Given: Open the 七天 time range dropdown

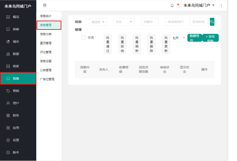Looking at the screenshot, I should pos(178,38).
